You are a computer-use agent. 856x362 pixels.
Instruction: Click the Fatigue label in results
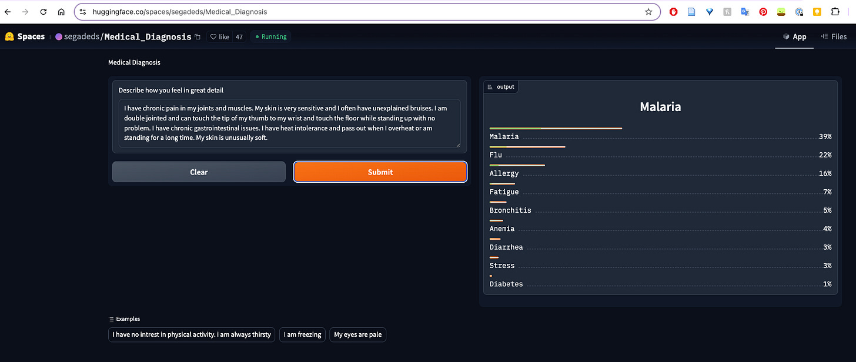[504, 192]
